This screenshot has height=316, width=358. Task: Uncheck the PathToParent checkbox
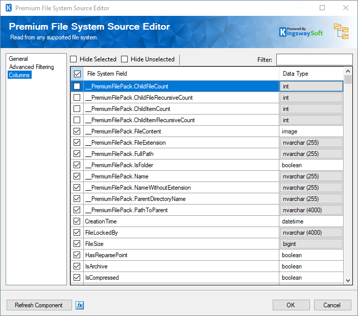[x=77, y=210]
